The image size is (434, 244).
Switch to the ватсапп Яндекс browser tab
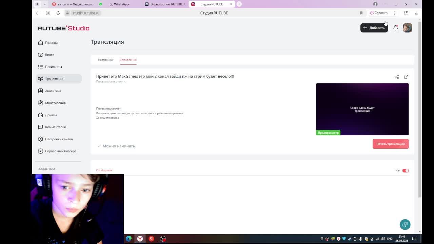[x=73, y=4]
